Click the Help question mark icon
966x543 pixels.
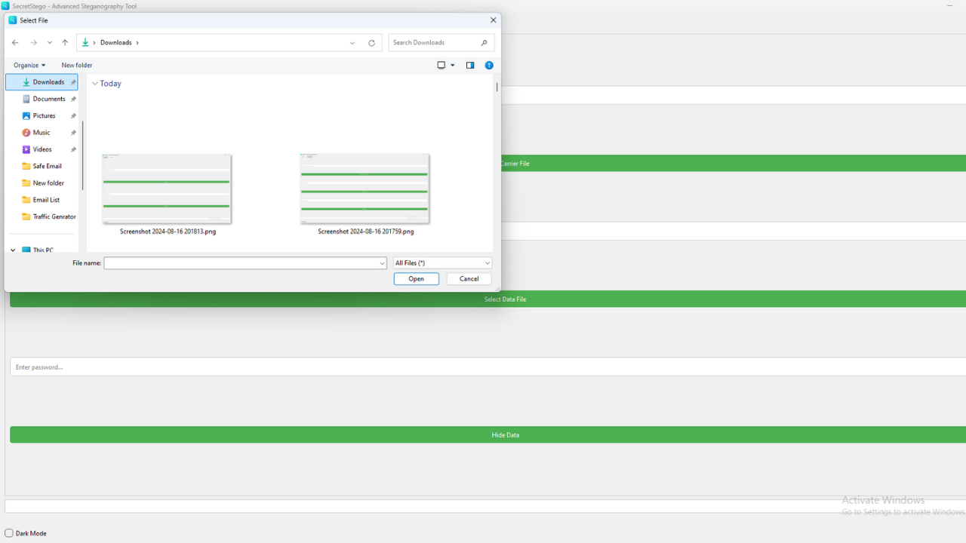(489, 66)
